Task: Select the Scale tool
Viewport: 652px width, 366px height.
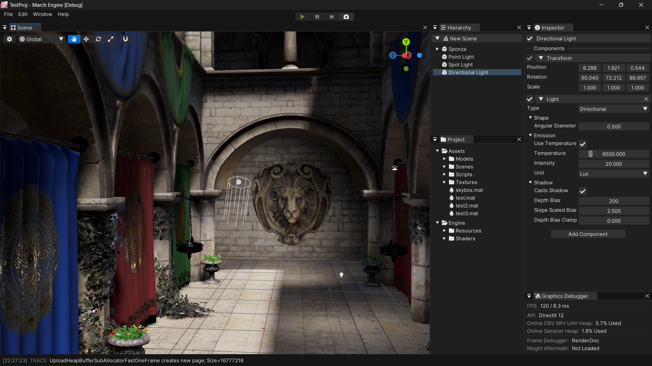Action: coord(111,39)
